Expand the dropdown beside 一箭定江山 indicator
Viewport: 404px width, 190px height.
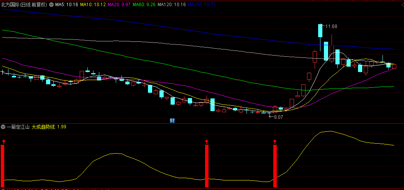pos(3,127)
